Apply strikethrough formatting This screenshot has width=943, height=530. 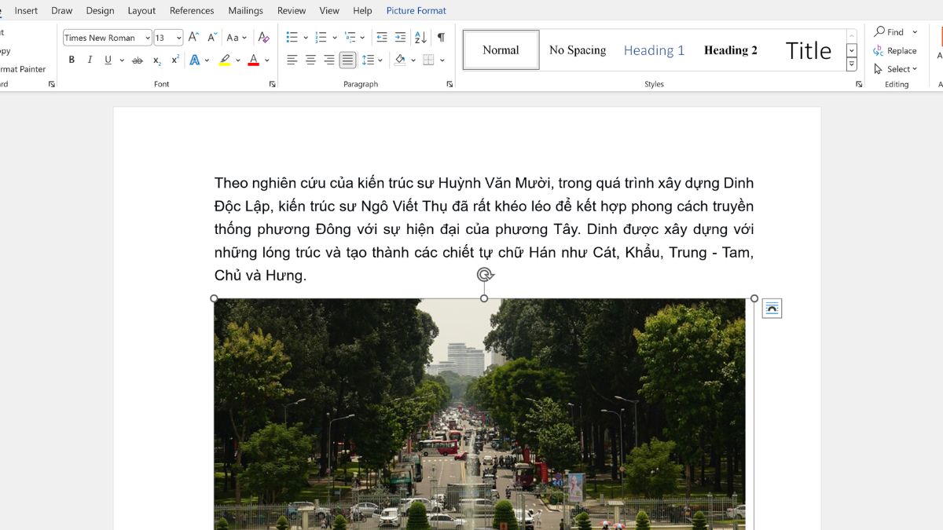pos(138,60)
